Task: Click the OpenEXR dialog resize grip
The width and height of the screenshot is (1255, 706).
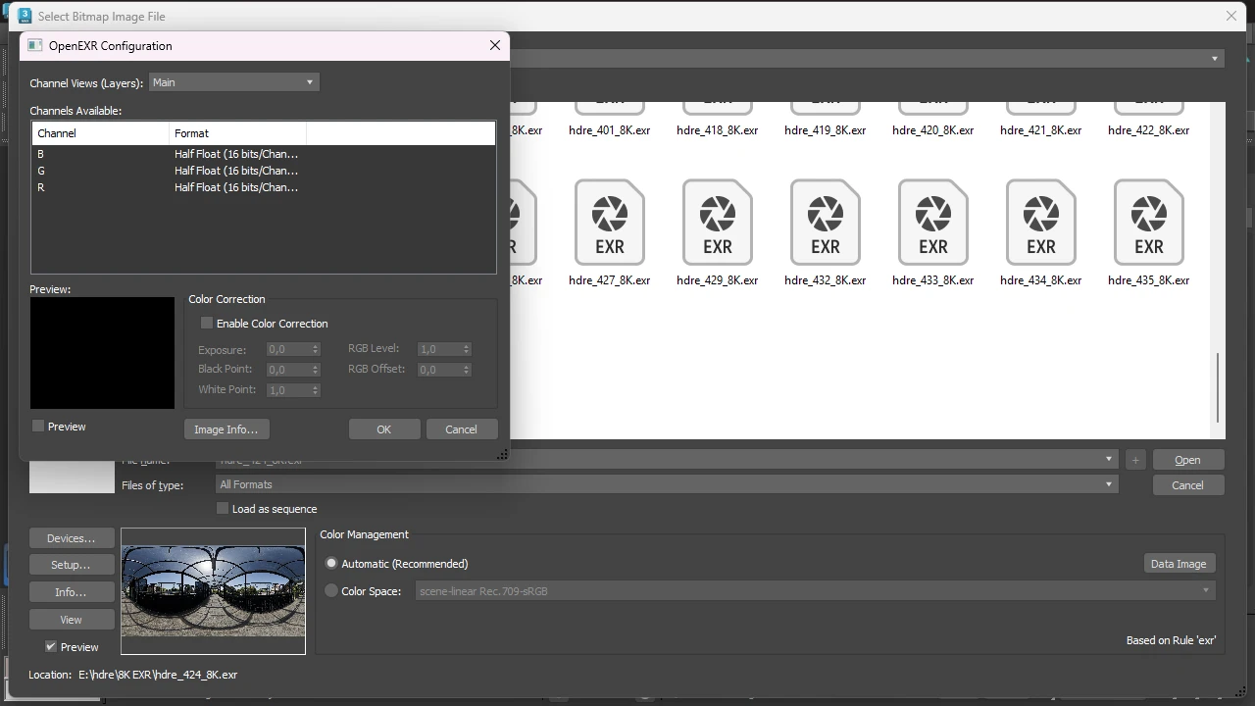Action: (x=502, y=454)
